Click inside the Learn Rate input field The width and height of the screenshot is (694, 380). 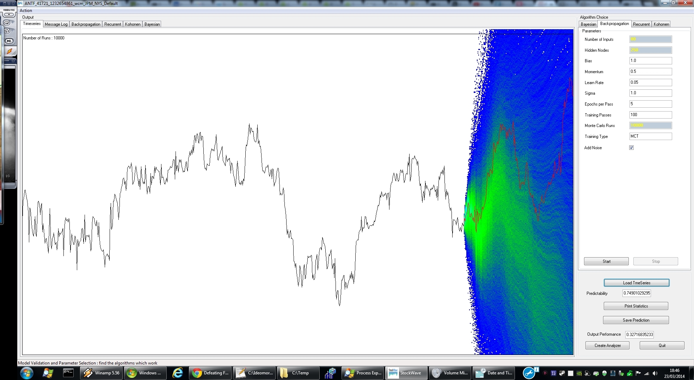point(650,82)
